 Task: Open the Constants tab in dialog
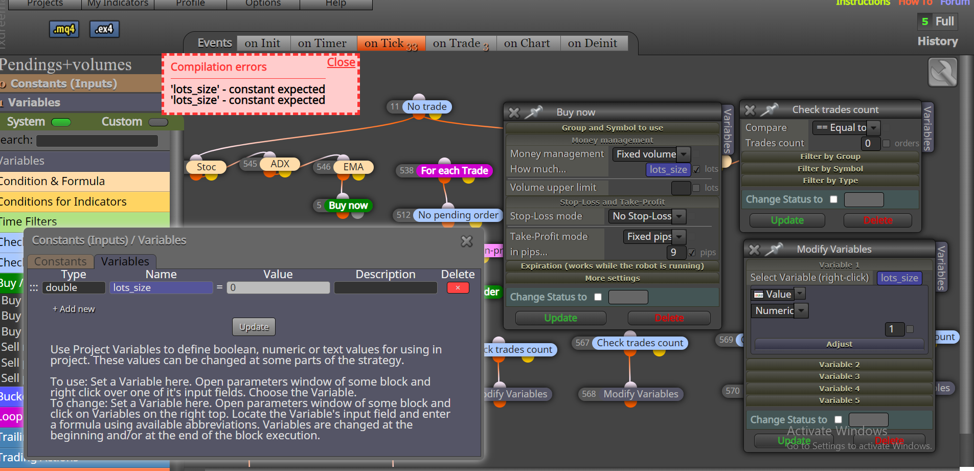(x=60, y=262)
